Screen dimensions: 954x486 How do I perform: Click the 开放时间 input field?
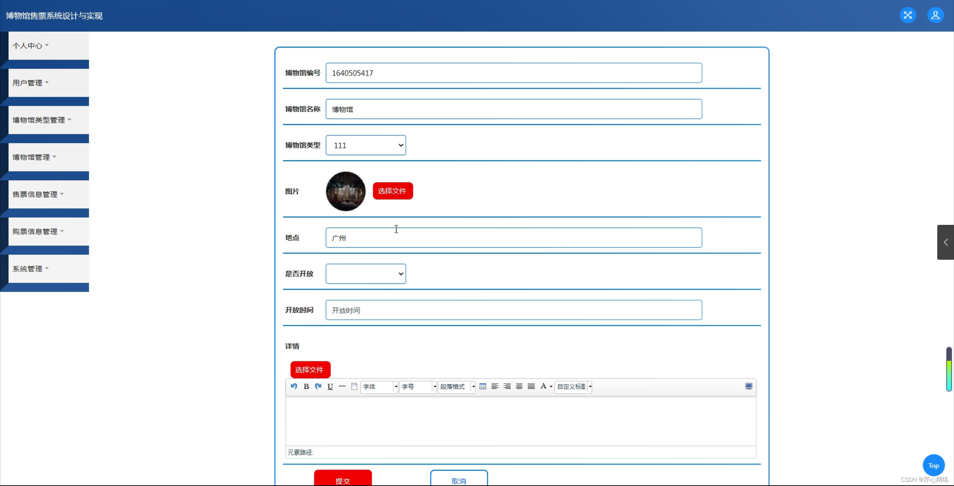coord(513,310)
